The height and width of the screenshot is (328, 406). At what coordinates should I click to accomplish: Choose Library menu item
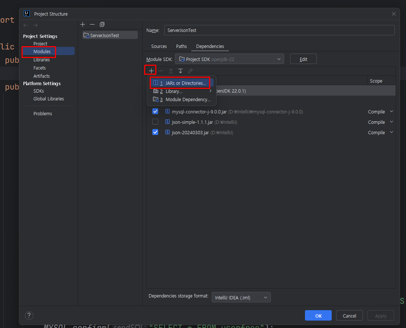click(182, 91)
